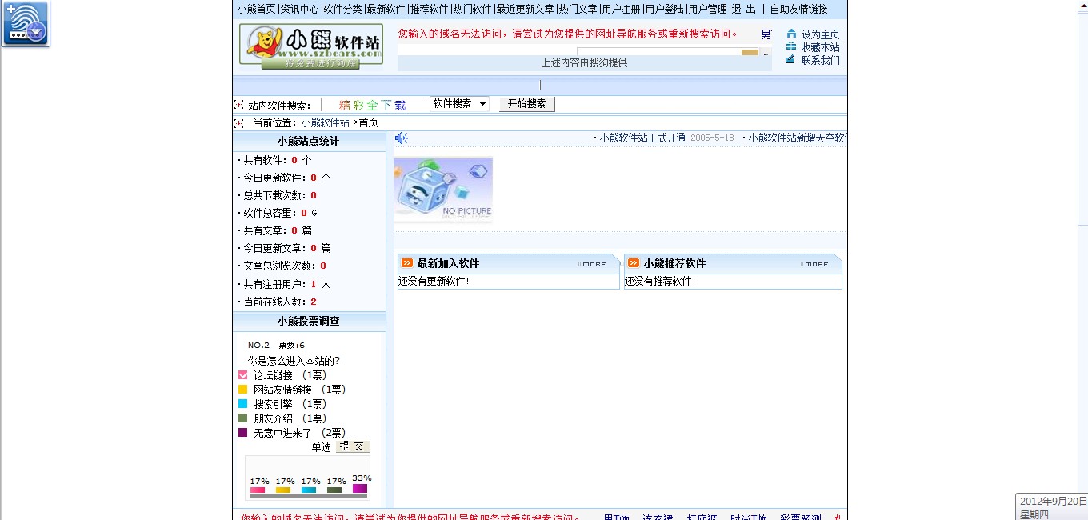Click the 上述内容由搜狗提供 caption

tap(585, 62)
